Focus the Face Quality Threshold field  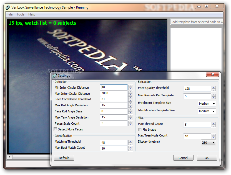click(197, 89)
